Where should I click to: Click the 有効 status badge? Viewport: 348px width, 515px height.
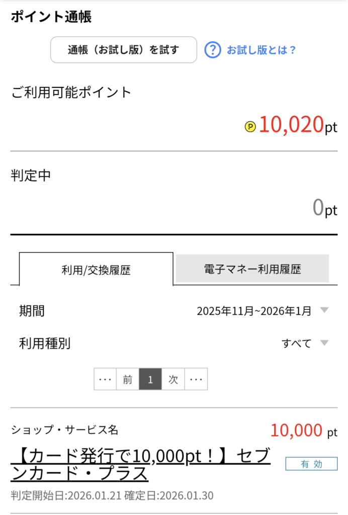coord(311,464)
